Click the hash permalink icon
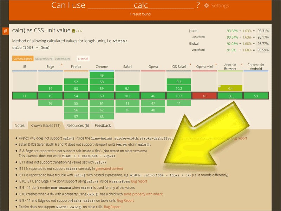This screenshot has width=281, height=211. tap(5, 31)
